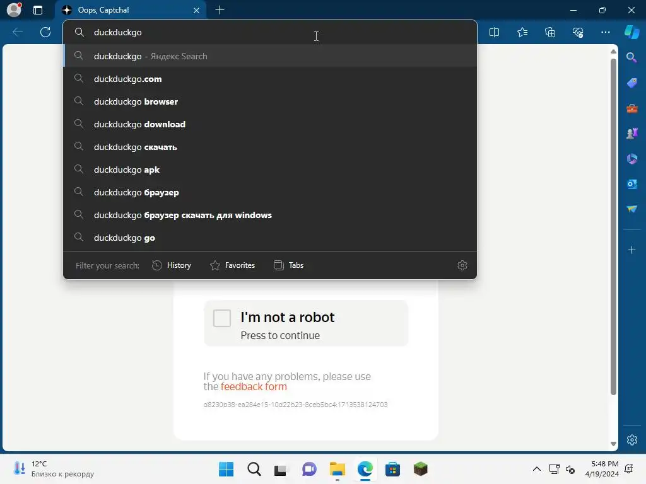Choose duckduckgo браузер скачать для windows

pyautogui.click(x=270, y=214)
